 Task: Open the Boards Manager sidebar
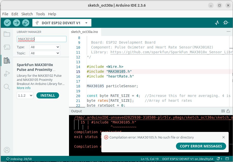tap(7, 47)
